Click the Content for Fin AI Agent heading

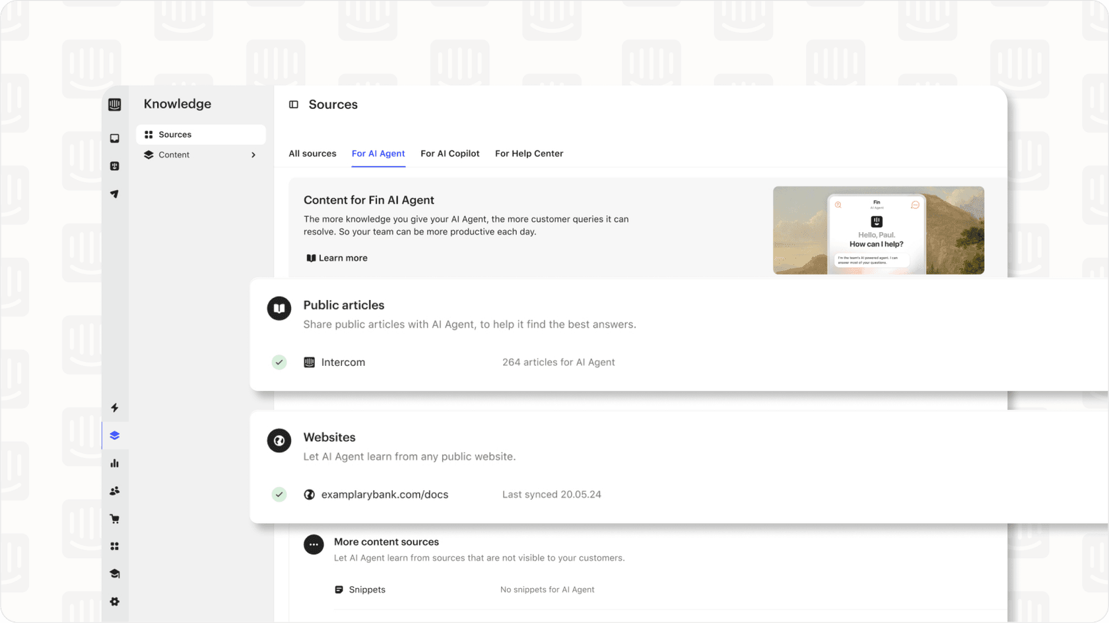coord(369,200)
